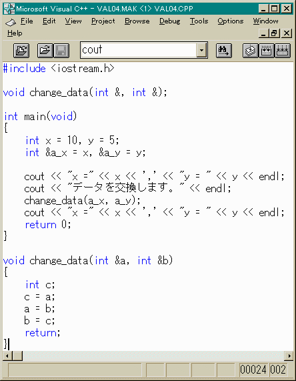
Task: Click the document icon beside File menu
Action: click(x=11, y=23)
